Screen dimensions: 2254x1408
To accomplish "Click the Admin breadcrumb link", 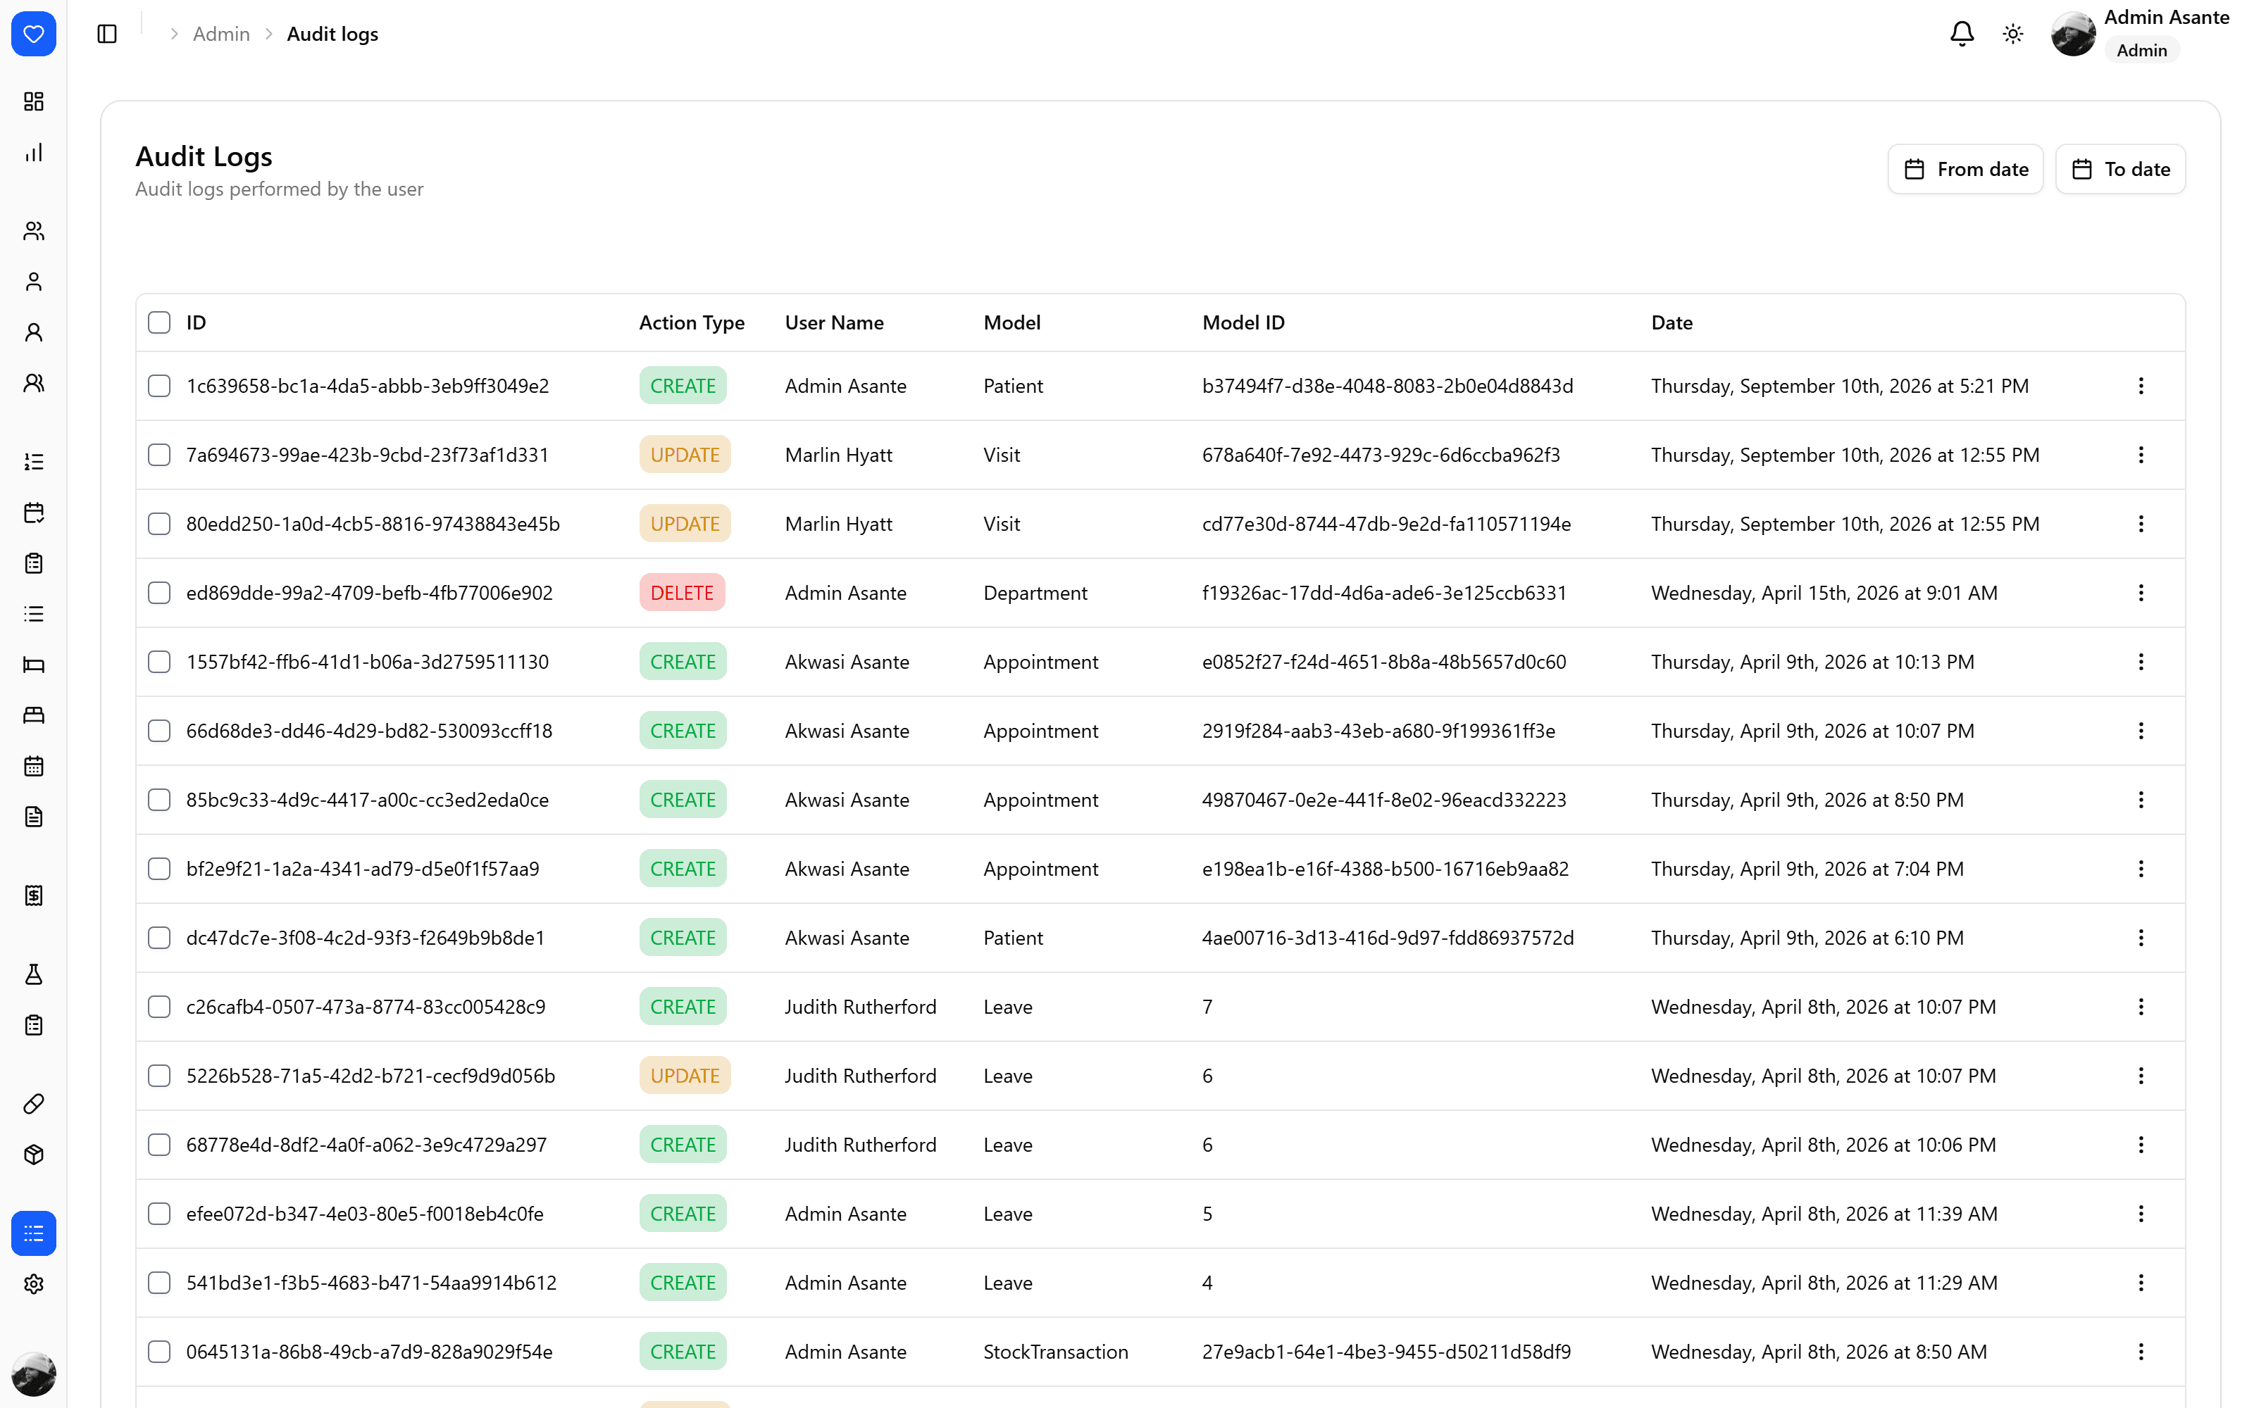I will (222, 34).
